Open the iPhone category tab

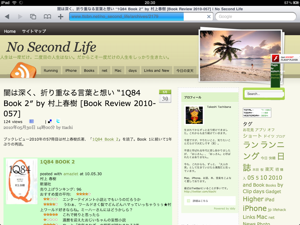[71, 71]
